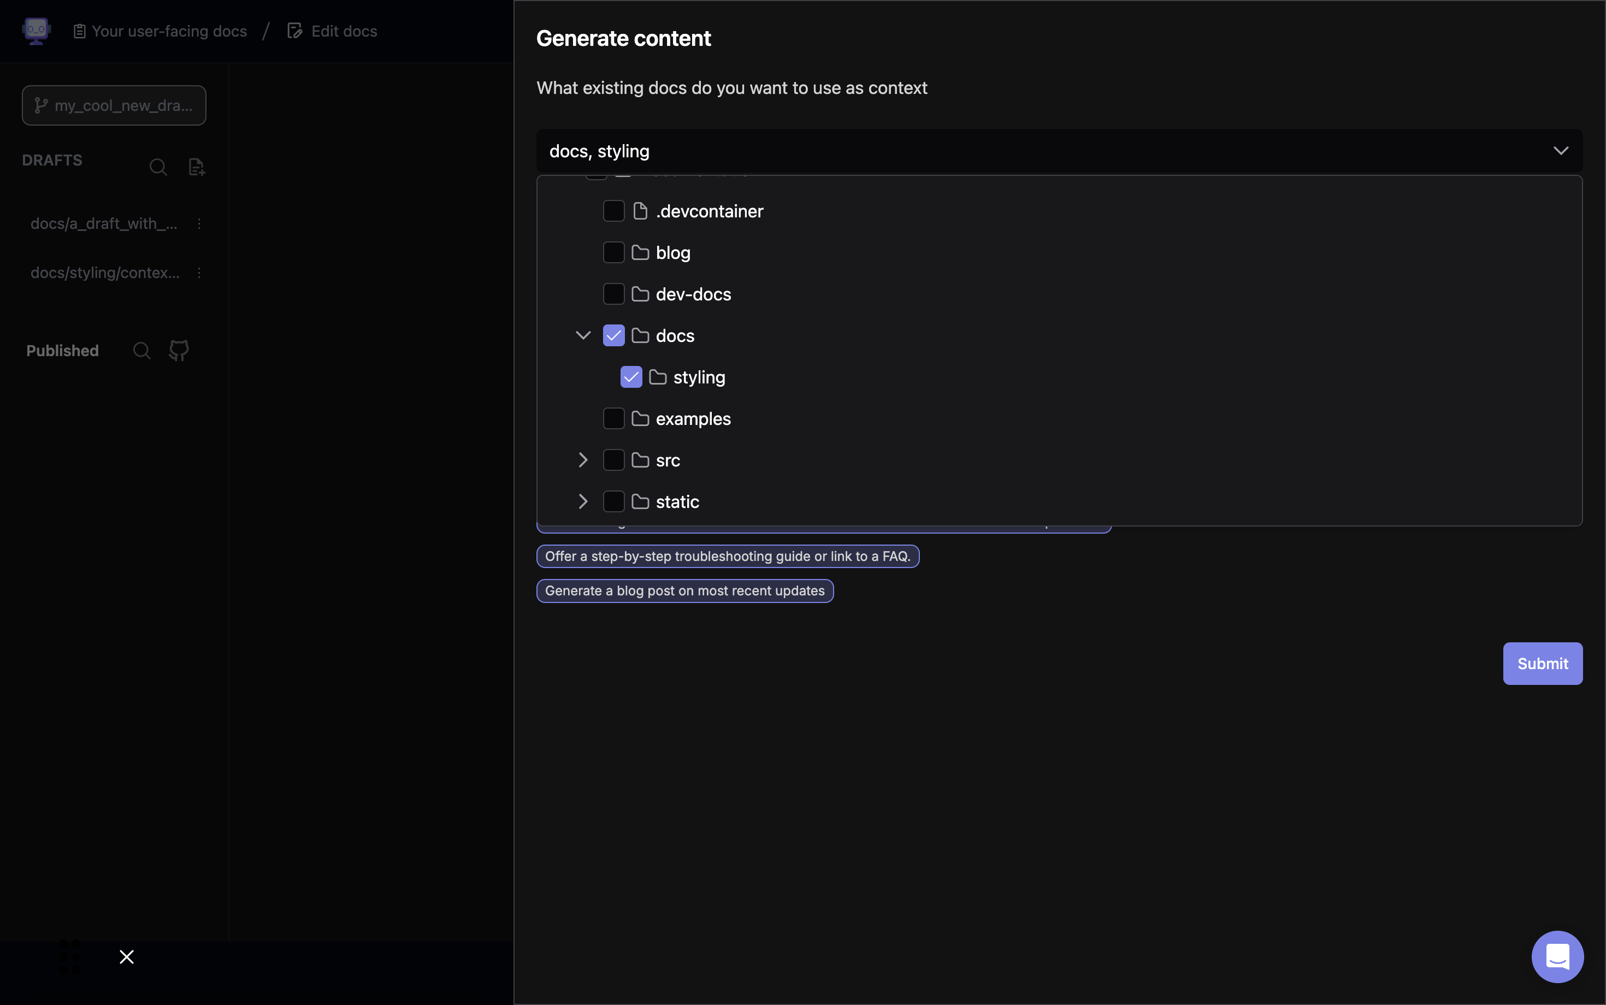Expand the src folder
Screen dimensions: 1606x1005
[x=583, y=460]
